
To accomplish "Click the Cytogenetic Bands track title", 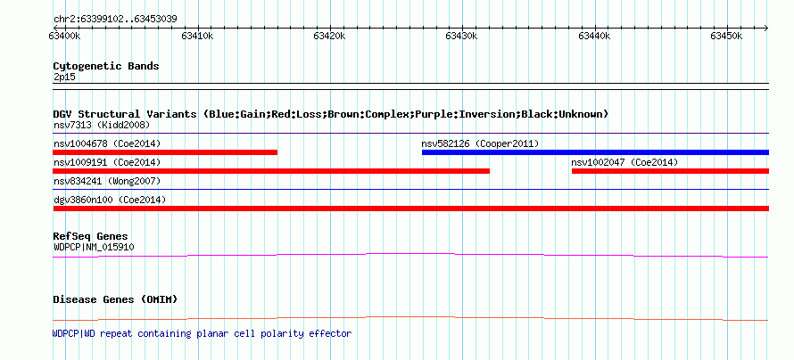I will 106,66.
